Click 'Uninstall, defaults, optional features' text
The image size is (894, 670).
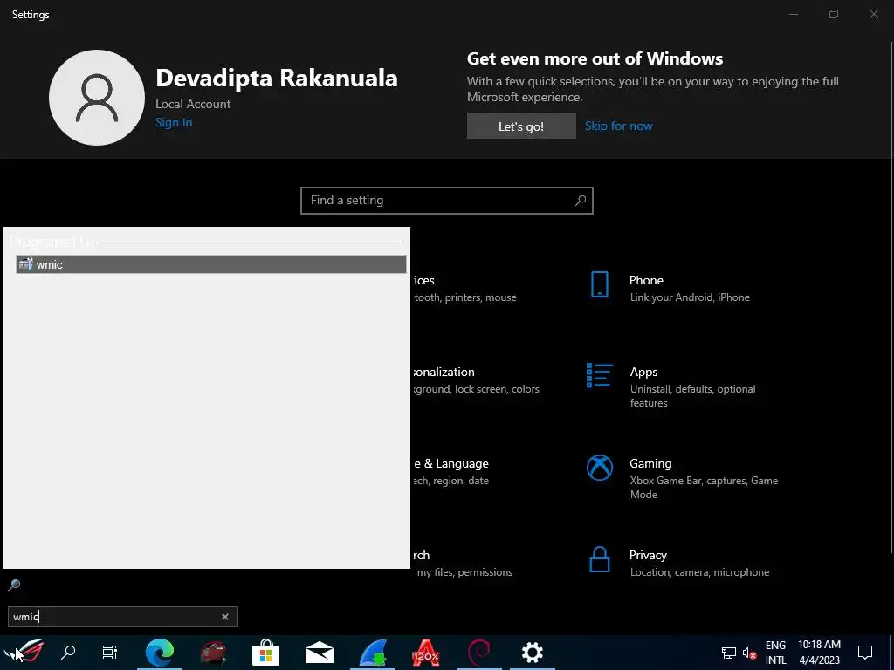click(x=692, y=396)
